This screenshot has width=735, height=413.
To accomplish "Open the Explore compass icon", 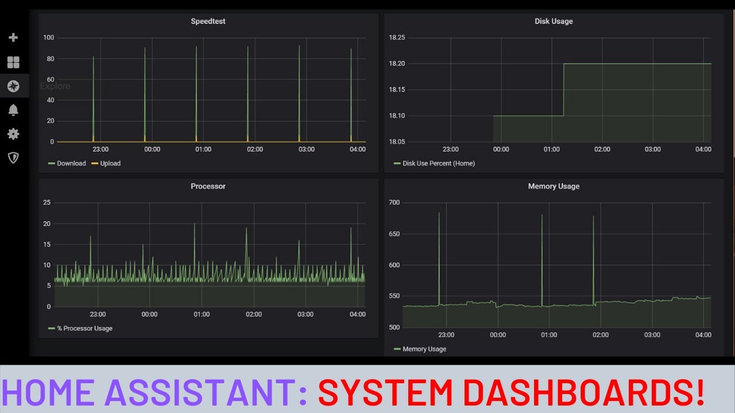I will point(13,86).
